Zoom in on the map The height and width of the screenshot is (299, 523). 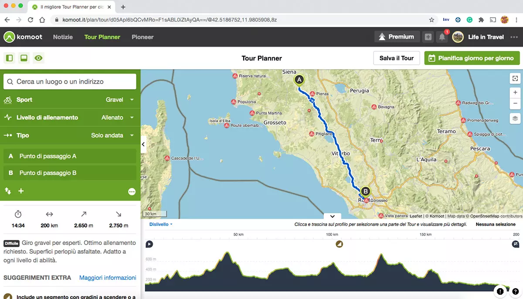coord(515,92)
